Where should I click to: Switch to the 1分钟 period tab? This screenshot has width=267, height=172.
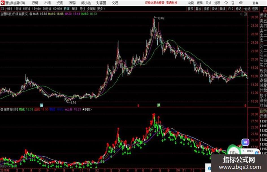pos(18,9)
